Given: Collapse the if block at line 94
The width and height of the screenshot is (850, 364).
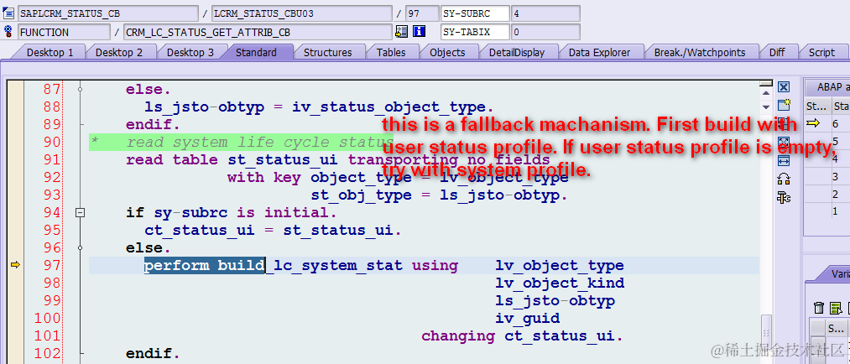Looking at the screenshot, I should click(x=81, y=213).
